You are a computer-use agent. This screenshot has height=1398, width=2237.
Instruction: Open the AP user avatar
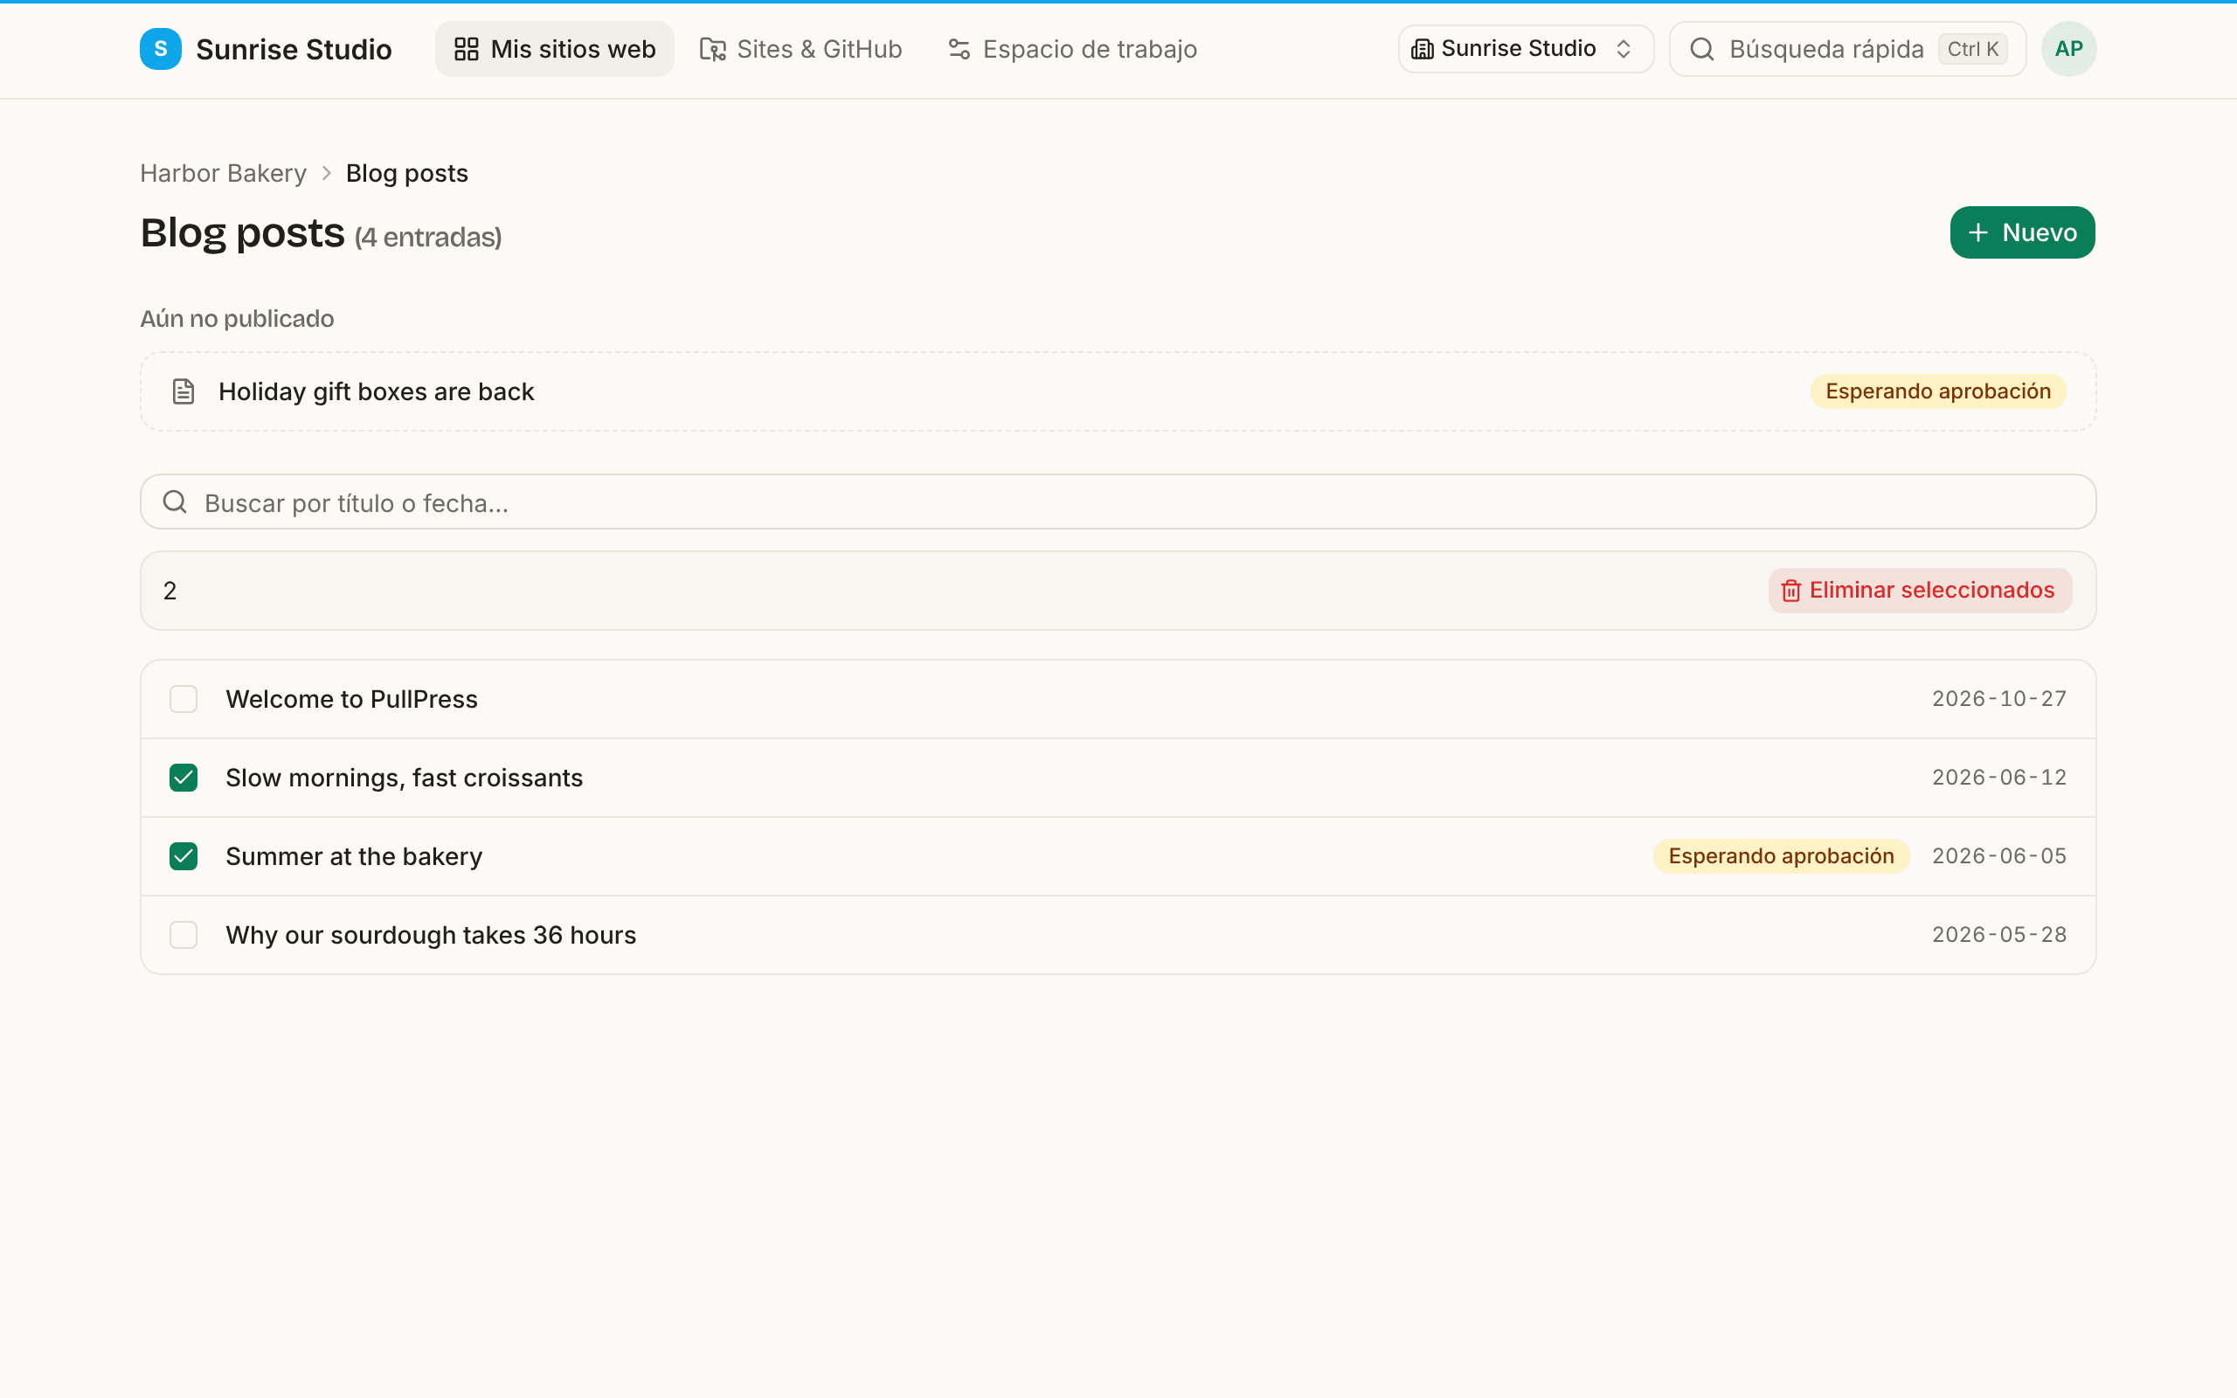pos(2068,49)
